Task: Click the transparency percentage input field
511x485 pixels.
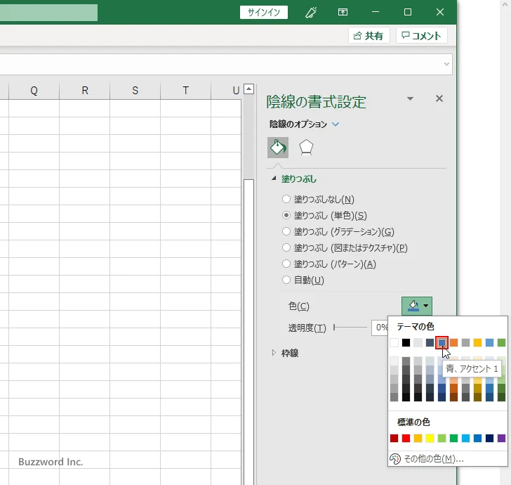Action: coord(380,328)
